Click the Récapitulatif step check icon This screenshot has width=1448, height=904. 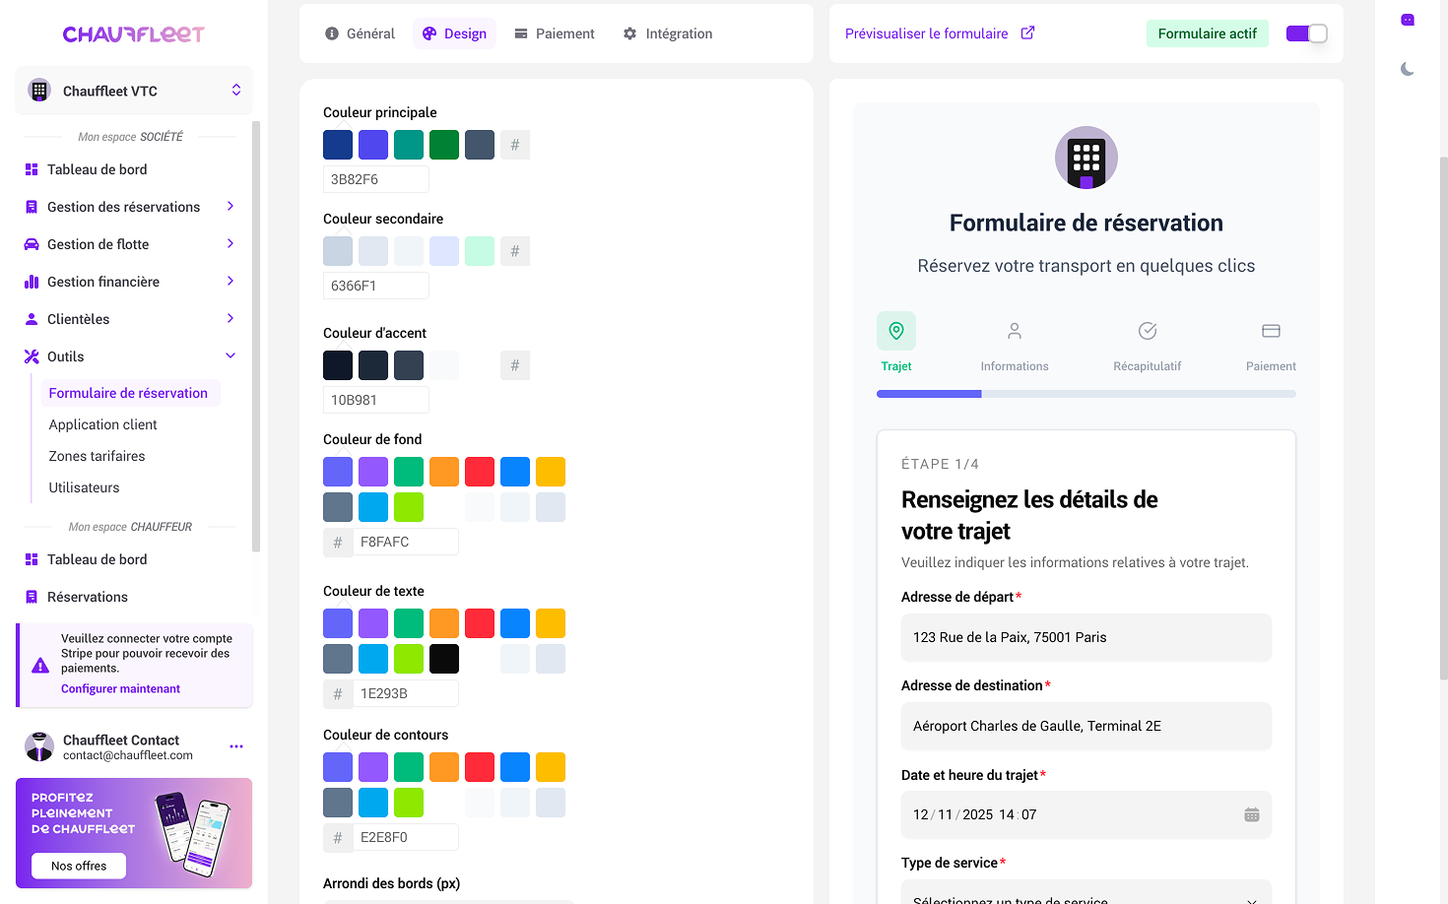click(1147, 331)
